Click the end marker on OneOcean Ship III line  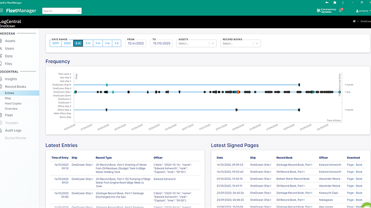coord(299,85)
